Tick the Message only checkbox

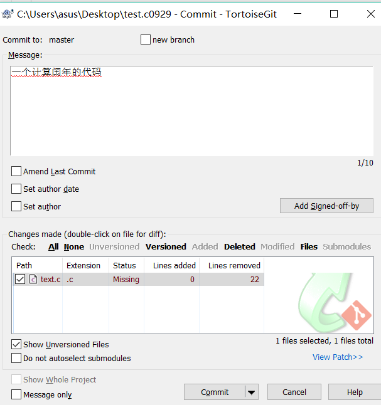tap(16, 394)
